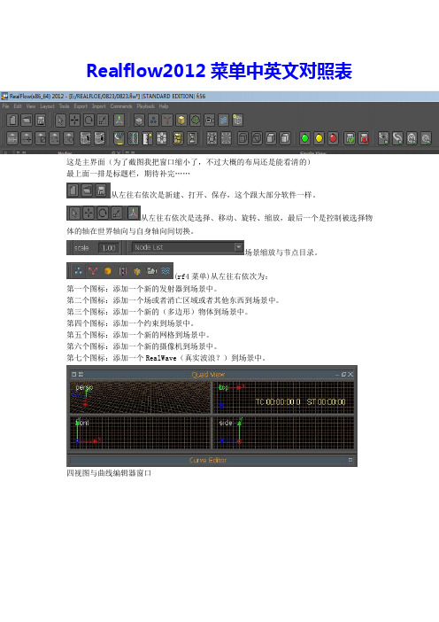
Task: Float the Quad View panel using its undock button
Action: pos(343,374)
